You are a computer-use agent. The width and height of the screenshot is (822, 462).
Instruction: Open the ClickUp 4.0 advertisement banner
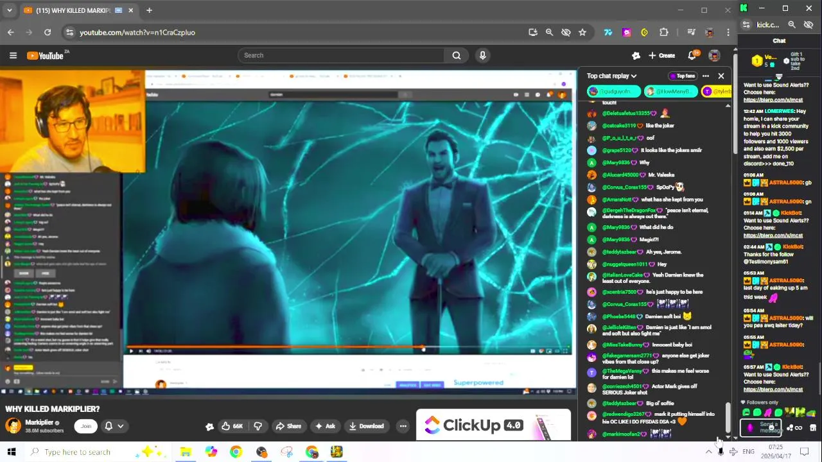tap(493, 425)
